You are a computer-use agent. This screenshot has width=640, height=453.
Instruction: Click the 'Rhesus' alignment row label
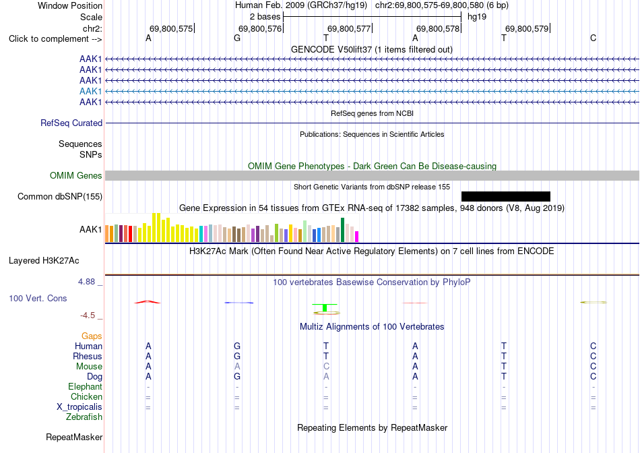point(88,356)
